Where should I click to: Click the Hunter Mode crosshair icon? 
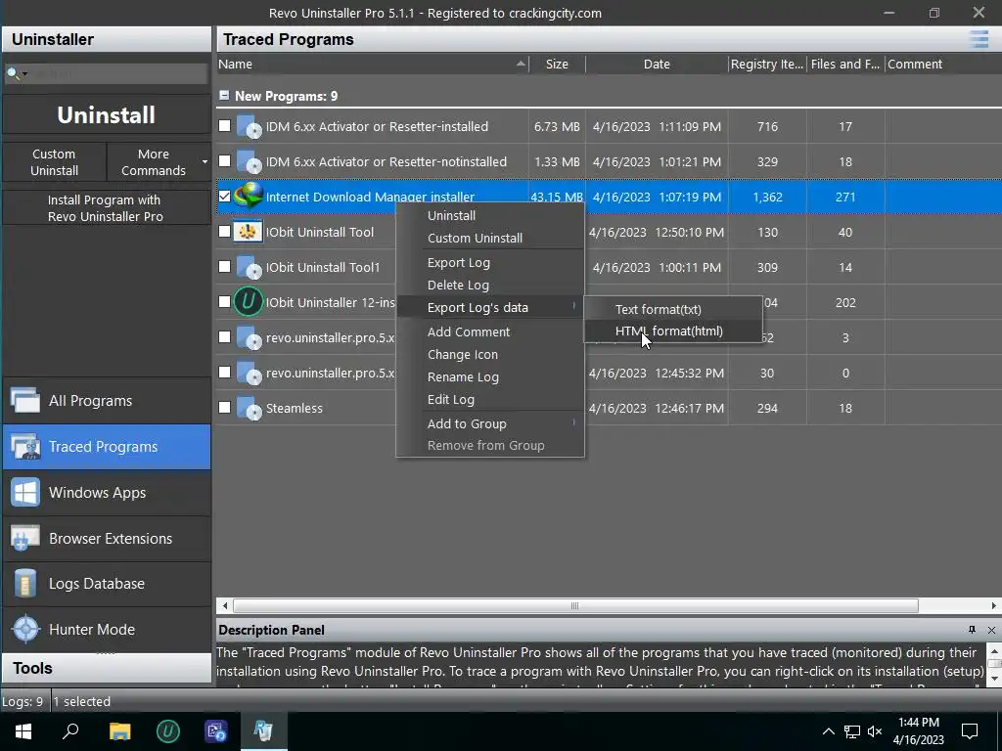coord(25,629)
